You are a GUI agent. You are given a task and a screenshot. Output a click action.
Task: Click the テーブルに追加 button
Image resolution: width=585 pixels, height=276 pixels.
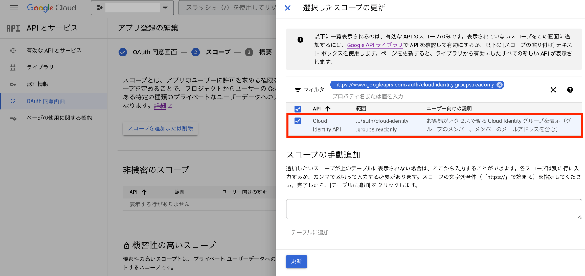[310, 233]
